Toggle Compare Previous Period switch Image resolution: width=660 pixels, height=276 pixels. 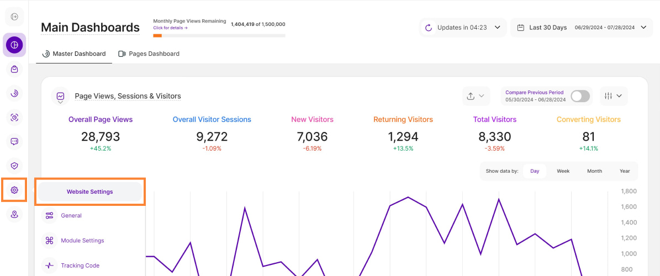pos(580,96)
